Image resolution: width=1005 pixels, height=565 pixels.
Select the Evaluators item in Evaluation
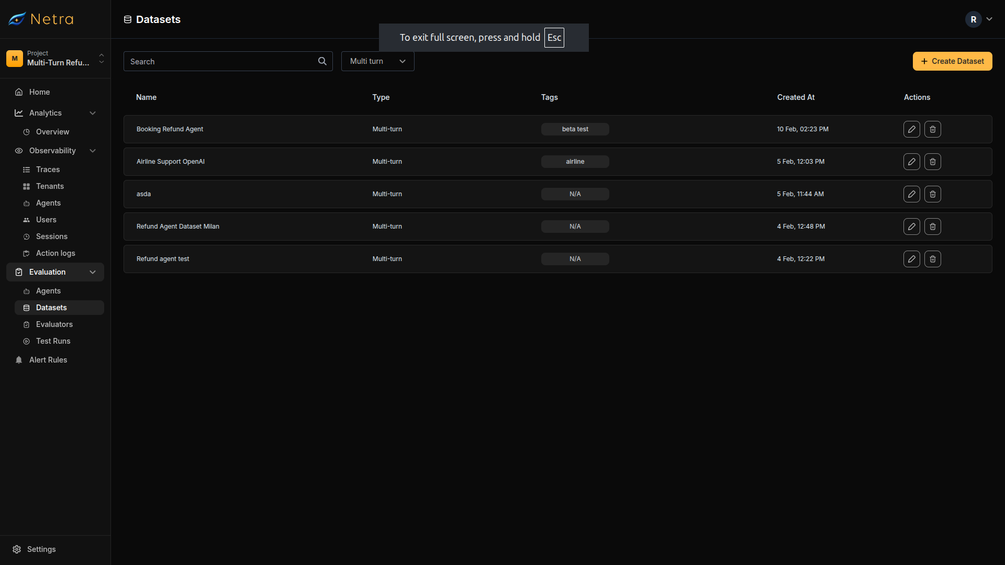(x=54, y=324)
